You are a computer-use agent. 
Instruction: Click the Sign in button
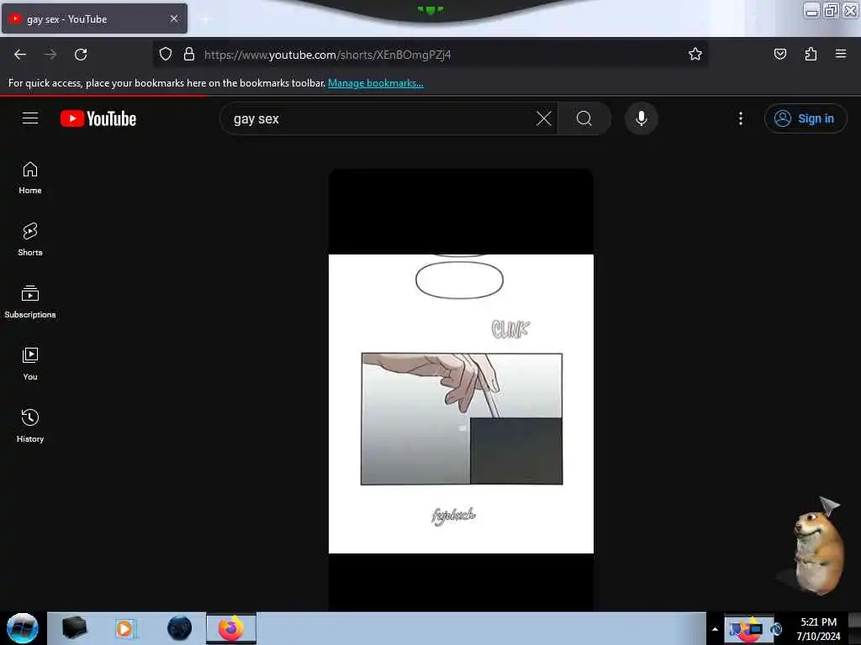[x=806, y=118]
